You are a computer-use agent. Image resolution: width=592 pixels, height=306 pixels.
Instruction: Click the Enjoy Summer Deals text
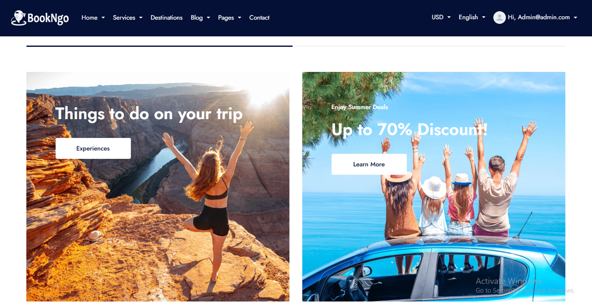[360, 107]
